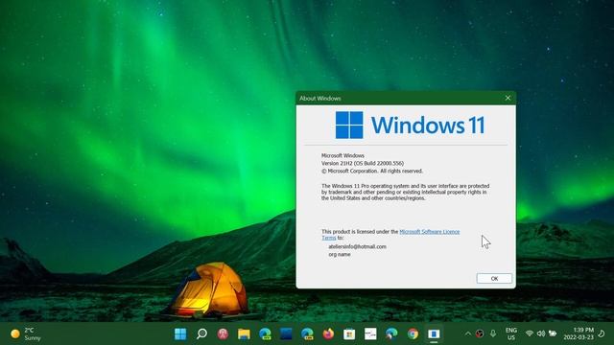Click the microphone tray icon
This screenshot has height=345, width=614.
[x=493, y=333]
